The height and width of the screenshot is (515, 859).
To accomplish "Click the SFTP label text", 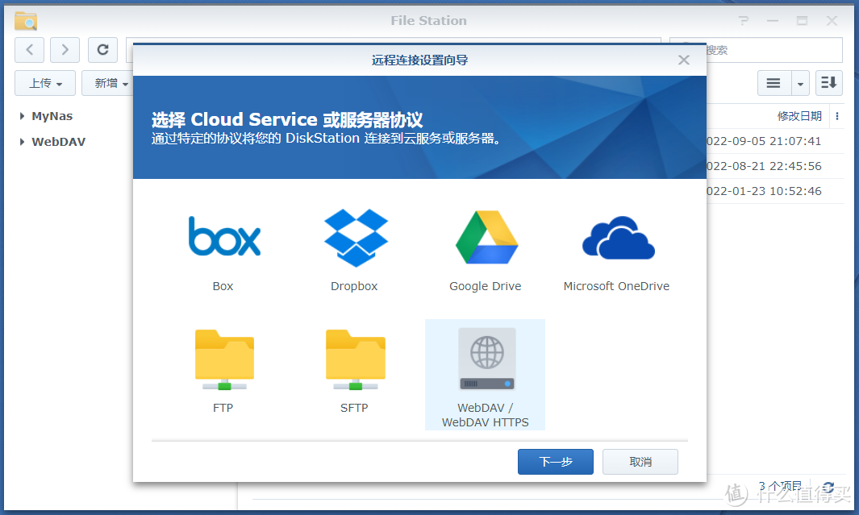I will pyautogui.click(x=354, y=408).
